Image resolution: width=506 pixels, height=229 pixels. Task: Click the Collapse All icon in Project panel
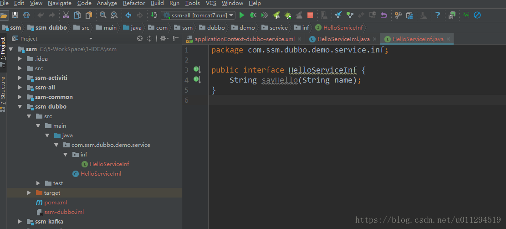[x=149, y=38]
